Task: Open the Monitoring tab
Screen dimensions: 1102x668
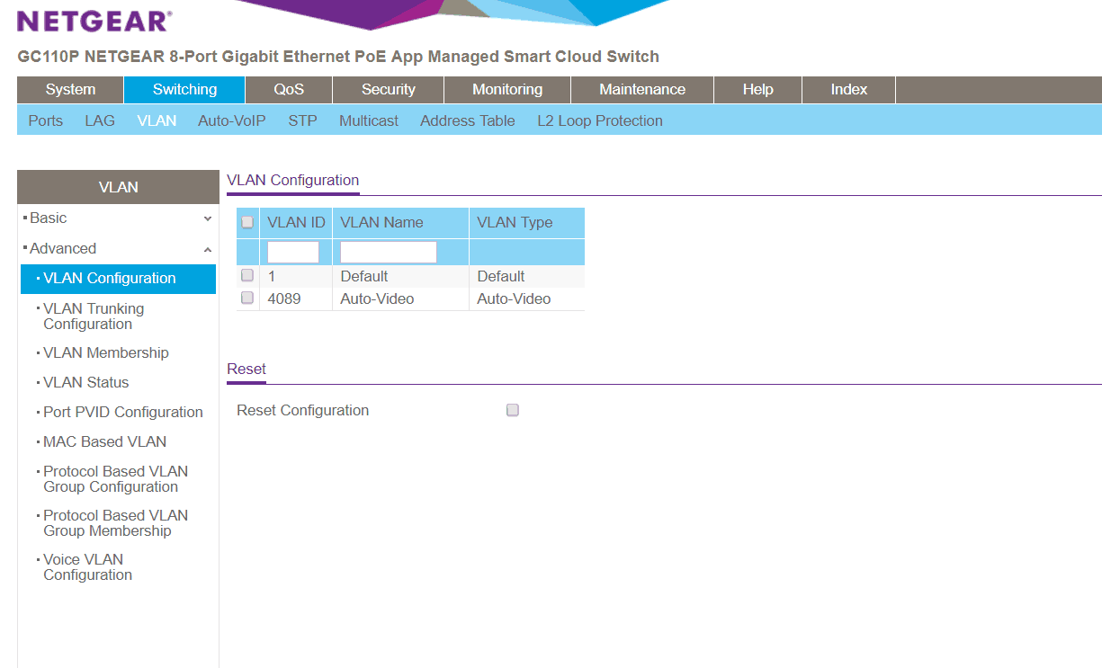Action: click(507, 90)
